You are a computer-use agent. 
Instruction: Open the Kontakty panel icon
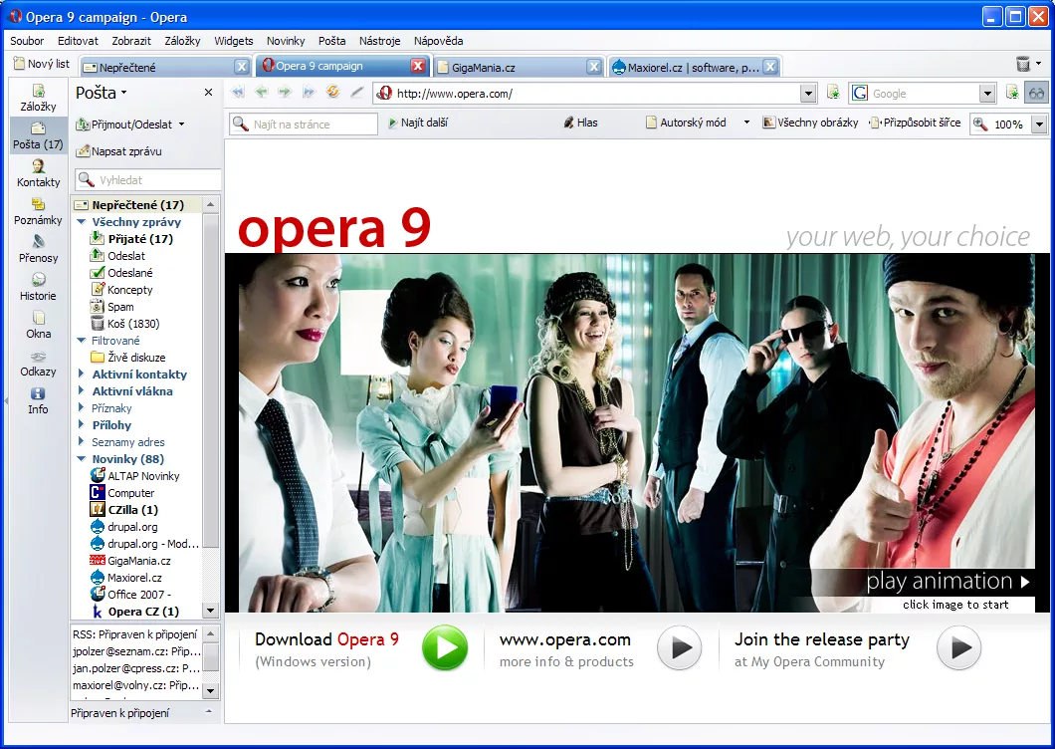[x=39, y=173]
